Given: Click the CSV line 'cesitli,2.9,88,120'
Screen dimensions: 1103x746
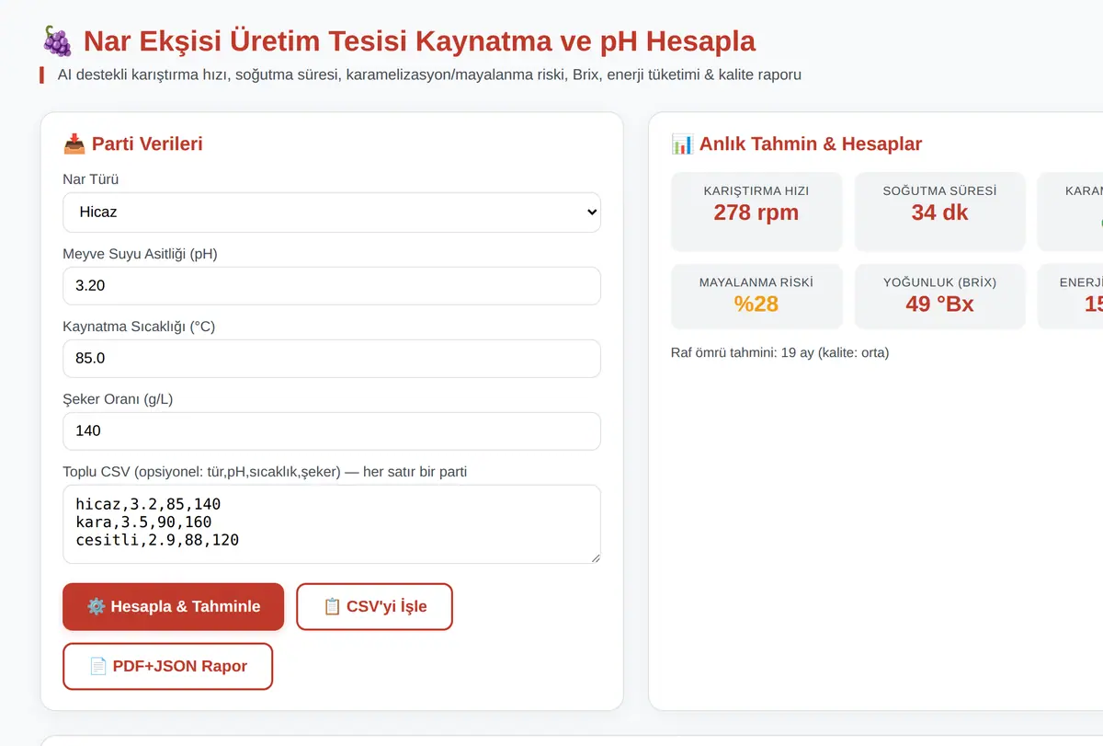Looking at the screenshot, I should click(x=157, y=540).
